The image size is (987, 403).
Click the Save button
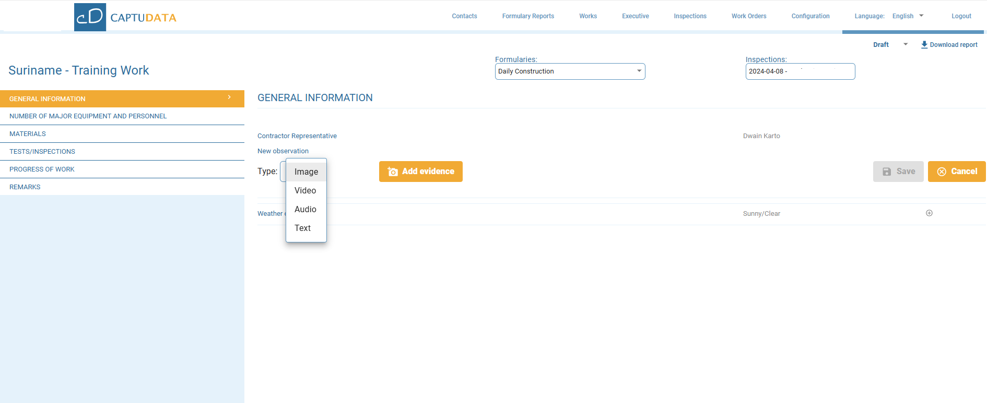(x=898, y=172)
